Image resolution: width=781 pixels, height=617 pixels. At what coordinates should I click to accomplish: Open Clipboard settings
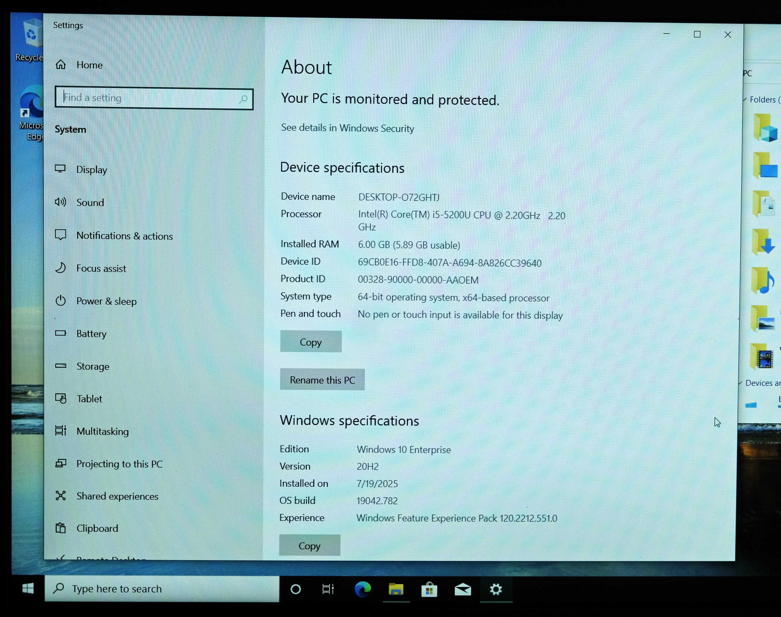click(97, 528)
